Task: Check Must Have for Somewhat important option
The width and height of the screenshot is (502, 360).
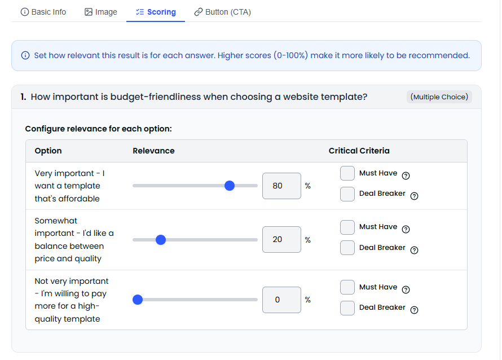Action: [x=347, y=227]
